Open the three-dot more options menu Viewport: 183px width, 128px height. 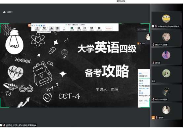click(x=64, y=28)
